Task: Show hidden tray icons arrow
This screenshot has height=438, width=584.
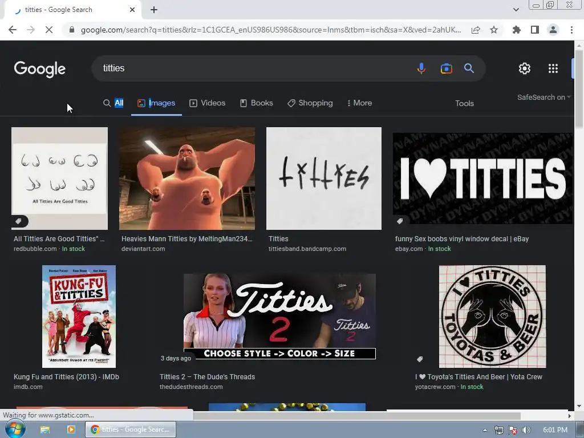Action: coord(485,430)
